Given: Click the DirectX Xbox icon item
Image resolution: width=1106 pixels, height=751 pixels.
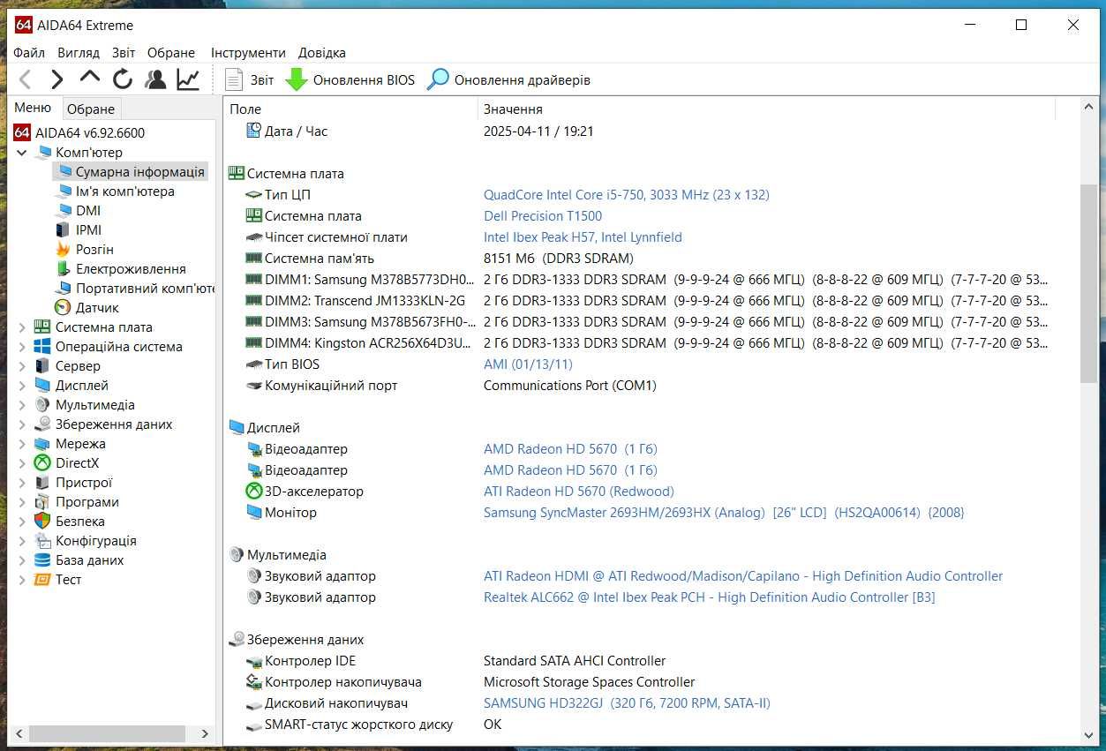Looking at the screenshot, I should coord(77,462).
